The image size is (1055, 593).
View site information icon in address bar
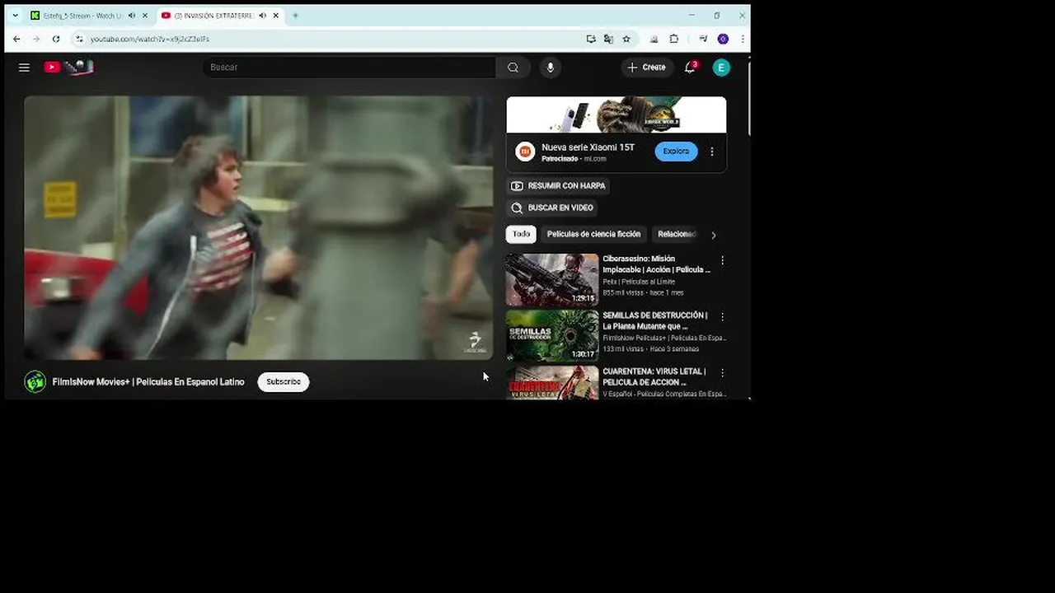coord(79,39)
